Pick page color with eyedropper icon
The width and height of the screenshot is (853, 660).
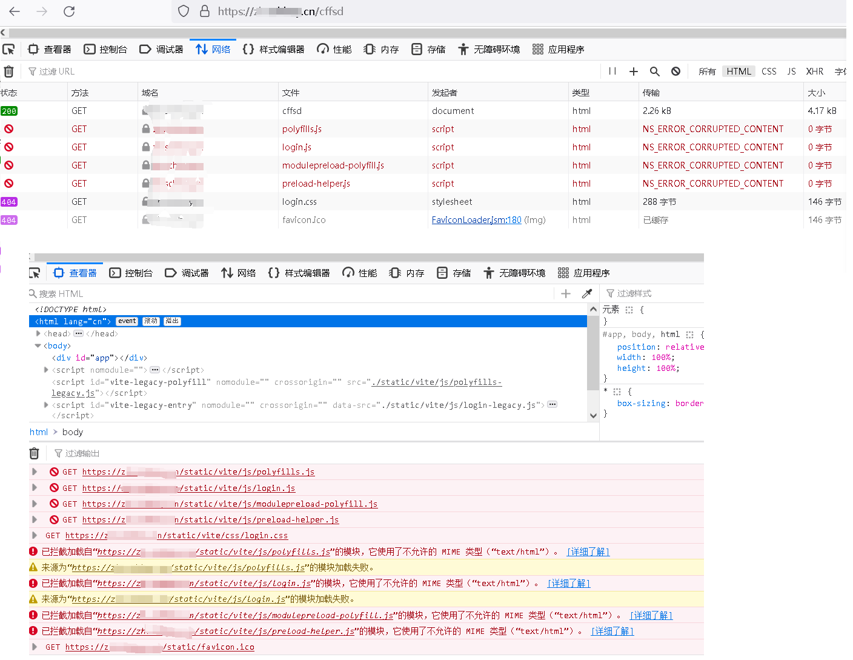pos(587,294)
